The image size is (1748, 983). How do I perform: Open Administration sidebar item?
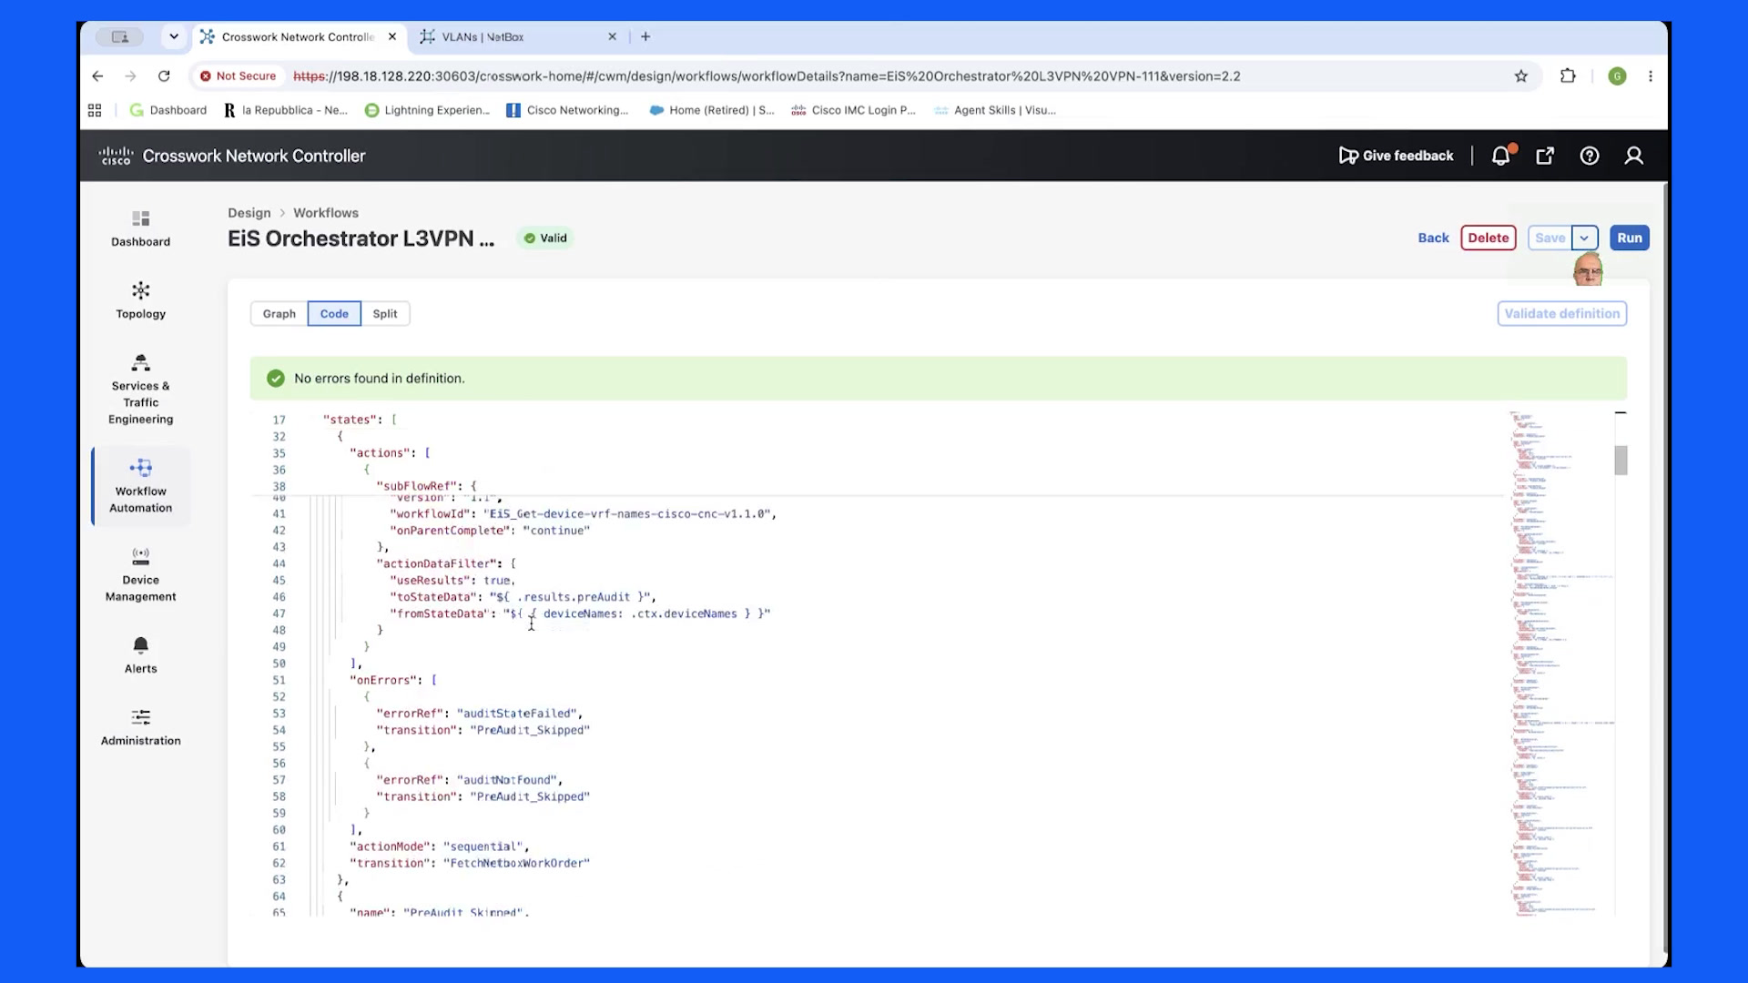140,727
